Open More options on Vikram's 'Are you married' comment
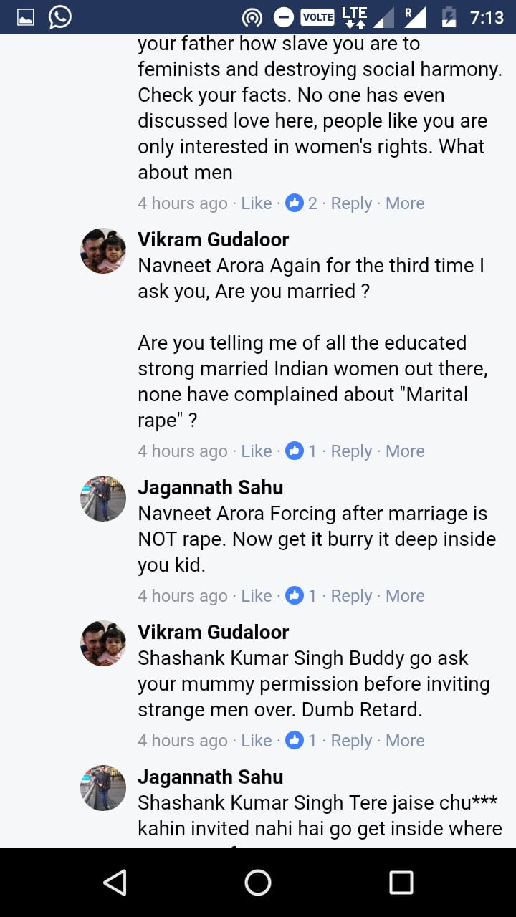Image resolution: width=516 pixels, height=917 pixels. pos(405,451)
